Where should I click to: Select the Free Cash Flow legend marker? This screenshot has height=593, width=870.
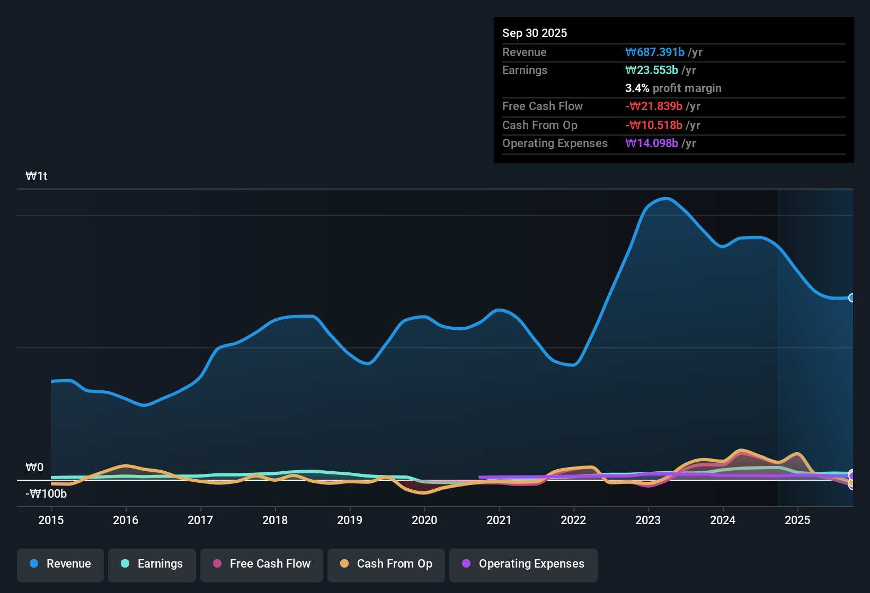217,564
